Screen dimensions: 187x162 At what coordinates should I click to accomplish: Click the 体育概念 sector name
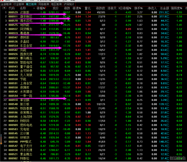tap(26, 113)
